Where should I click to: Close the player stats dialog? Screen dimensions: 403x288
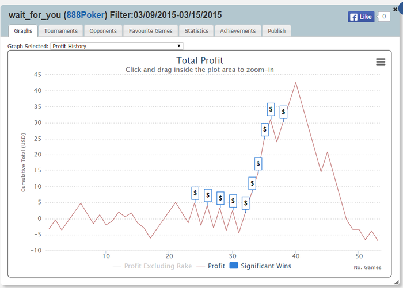point(396,10)
